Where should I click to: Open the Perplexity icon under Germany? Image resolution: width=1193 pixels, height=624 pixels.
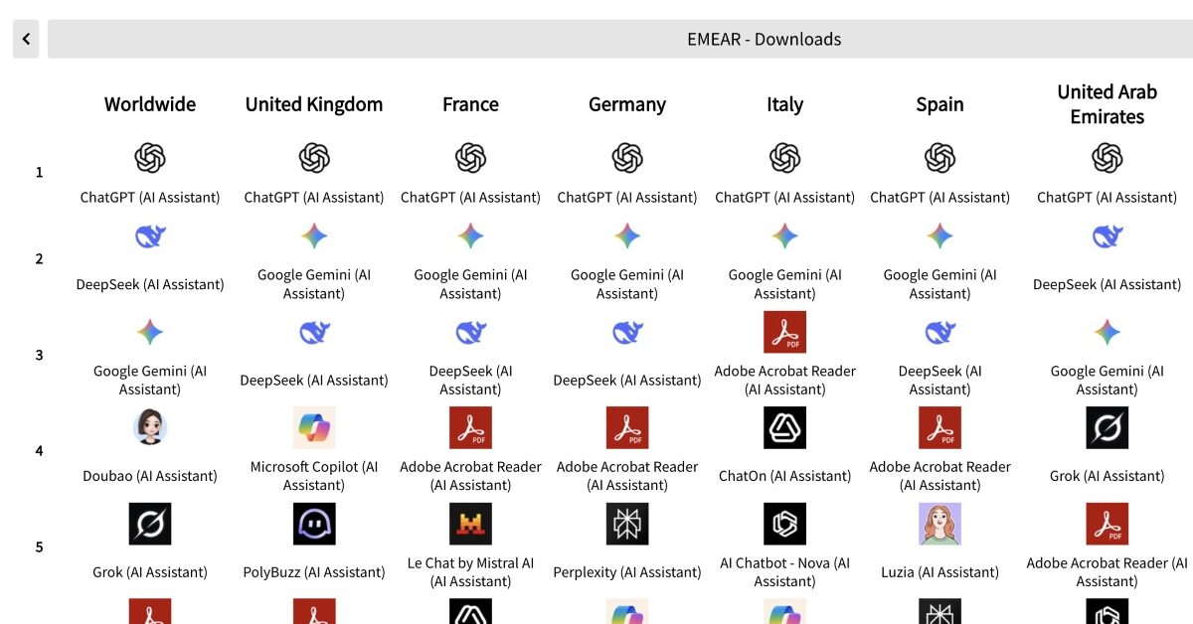(627, 524)
